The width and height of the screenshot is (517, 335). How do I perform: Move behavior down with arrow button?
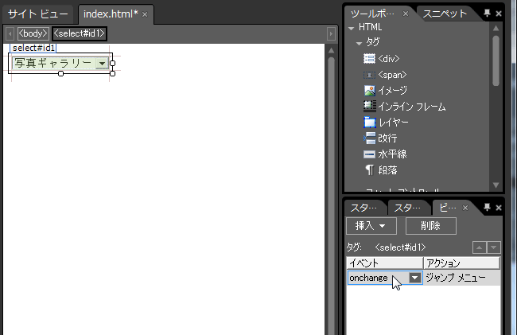click(494, 247)
